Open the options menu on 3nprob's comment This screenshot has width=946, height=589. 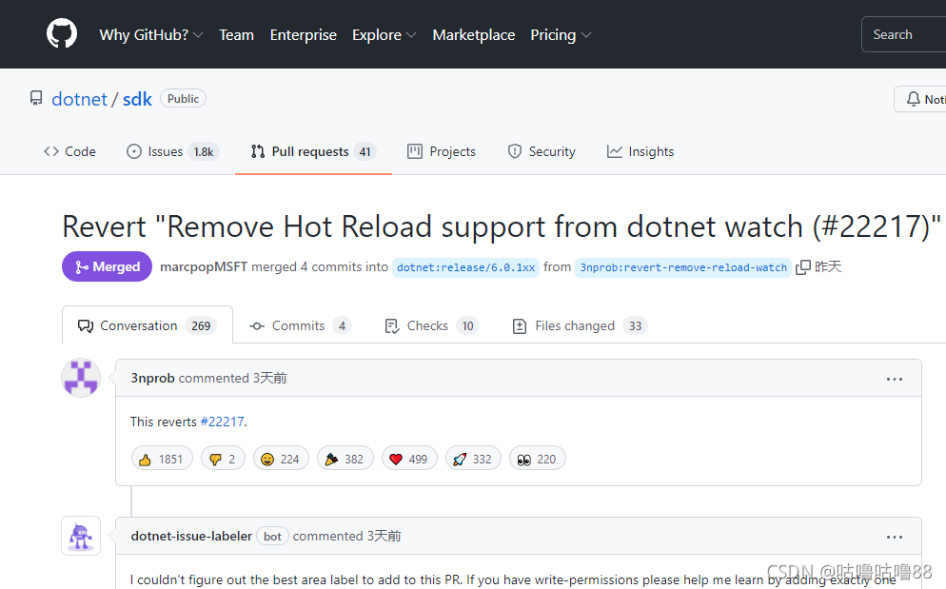click(894, 379)
